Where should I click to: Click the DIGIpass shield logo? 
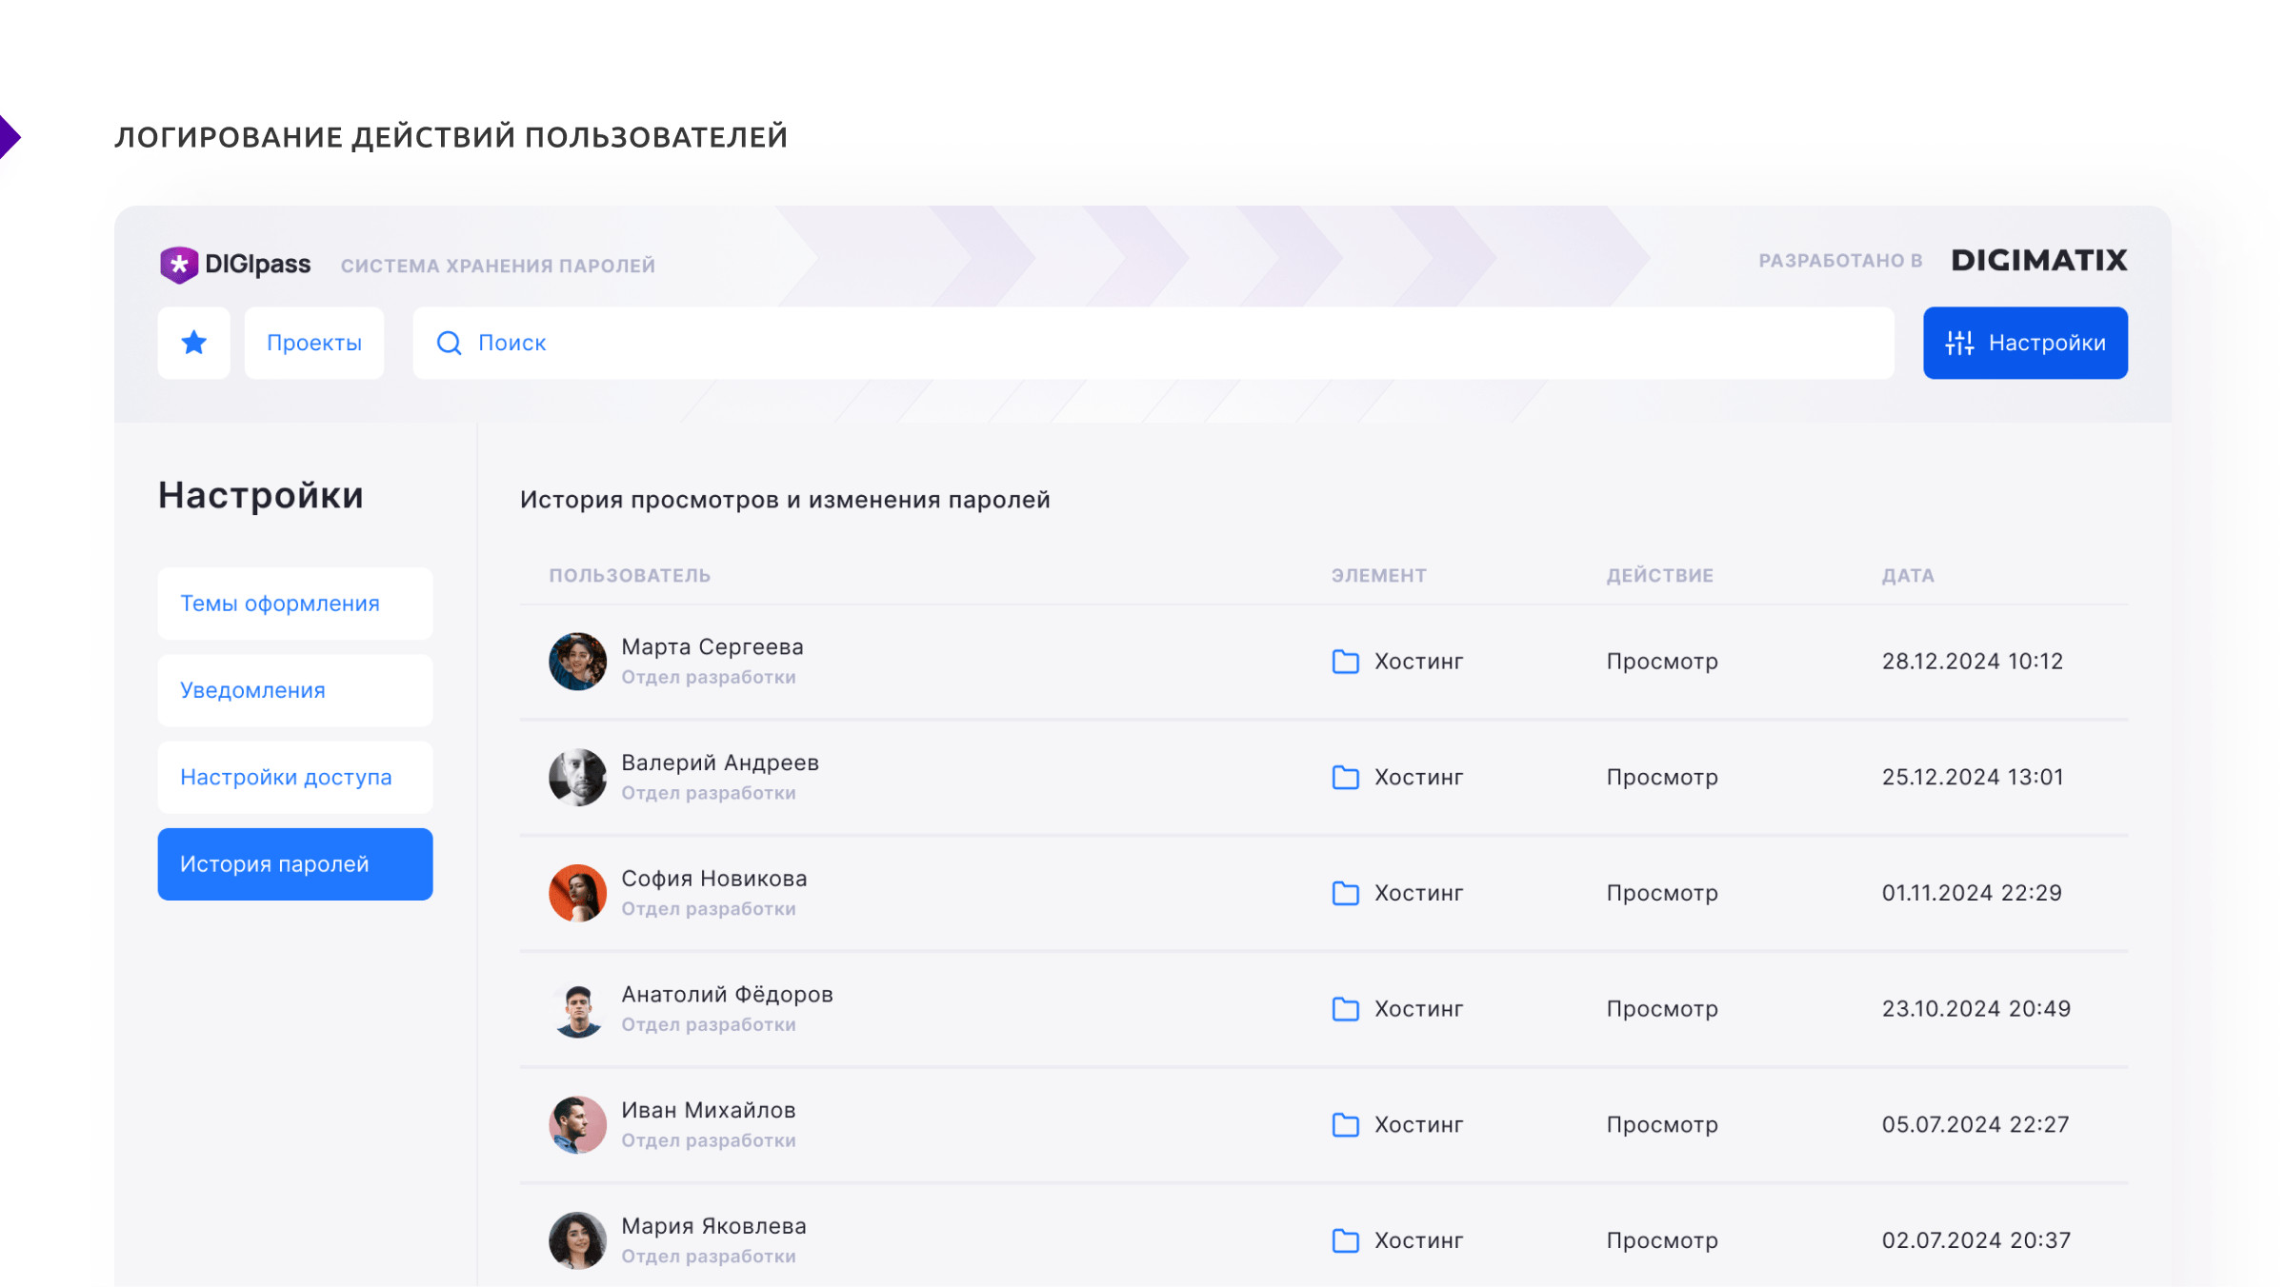click(178, 265)
